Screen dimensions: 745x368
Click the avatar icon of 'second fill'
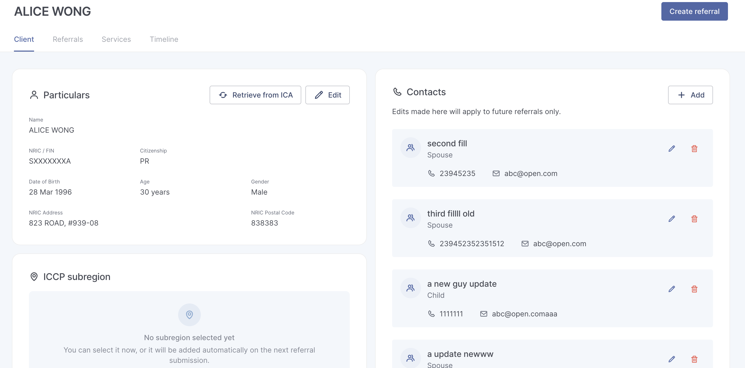410,148
